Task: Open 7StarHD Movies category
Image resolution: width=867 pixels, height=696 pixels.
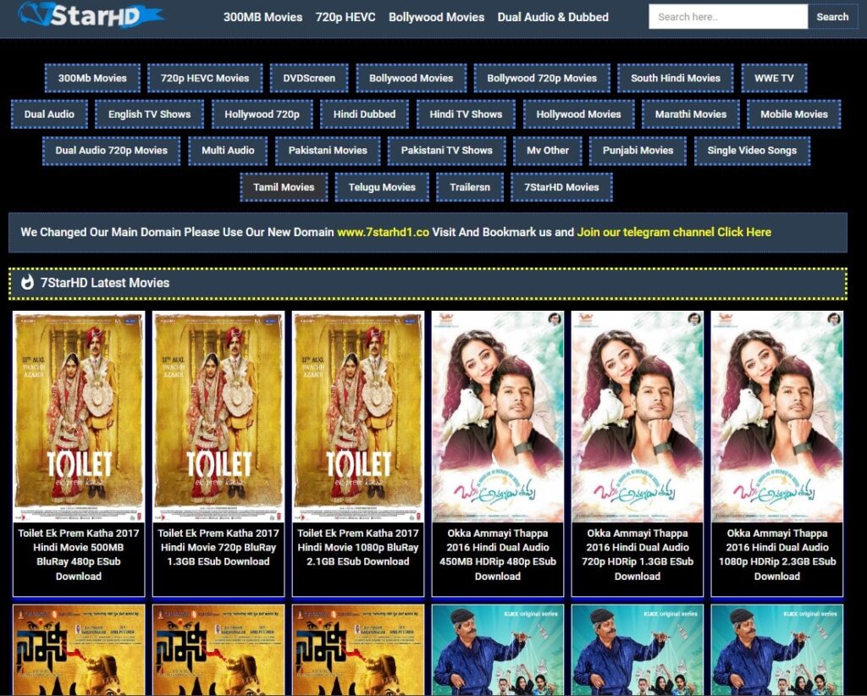Action: tap(561, 187)
